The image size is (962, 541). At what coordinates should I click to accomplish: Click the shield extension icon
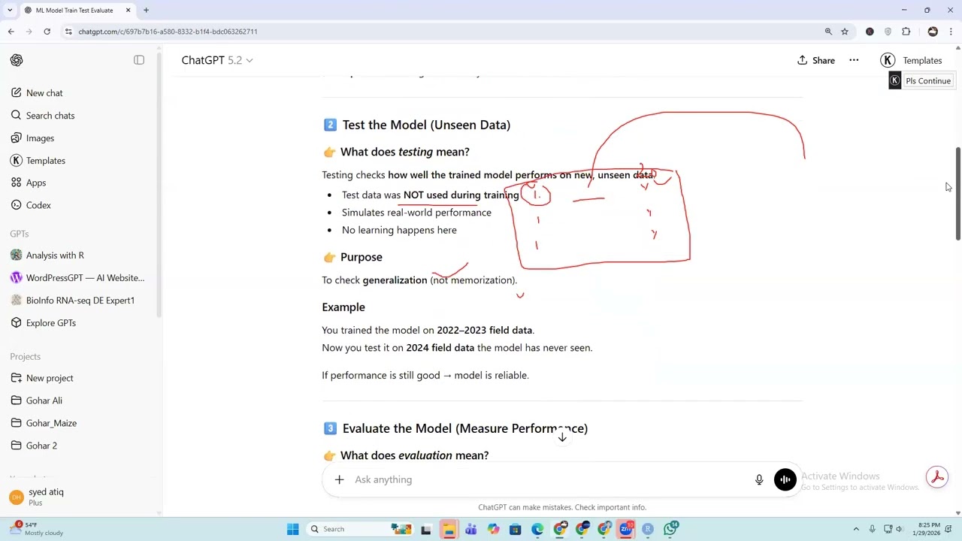[x=888, y=32]
